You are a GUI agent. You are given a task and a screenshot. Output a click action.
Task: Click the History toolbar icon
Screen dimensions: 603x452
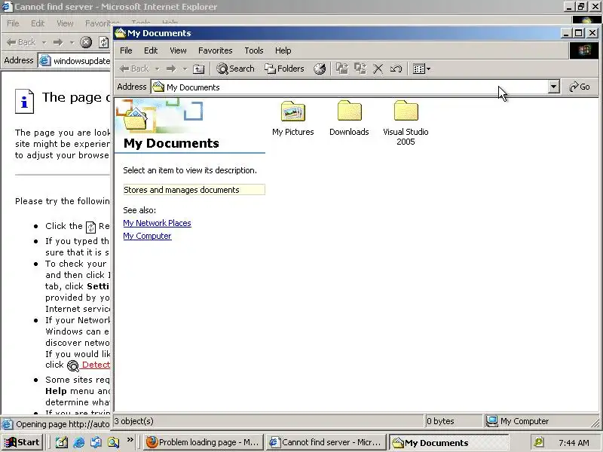pos(320,69)
